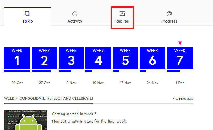
Task: Open the 'Getting started in week 7' link
Action: coord(74,114)
